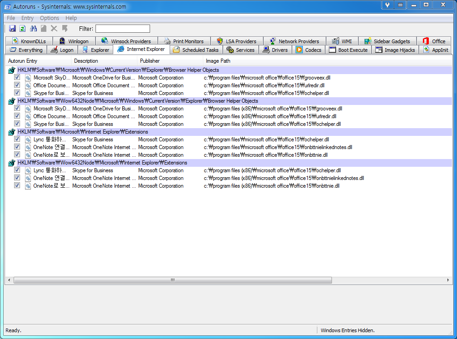Select the HKLM Wow6432Node Browser Helper Objects row
457x339 pixels.
(229, 101)
